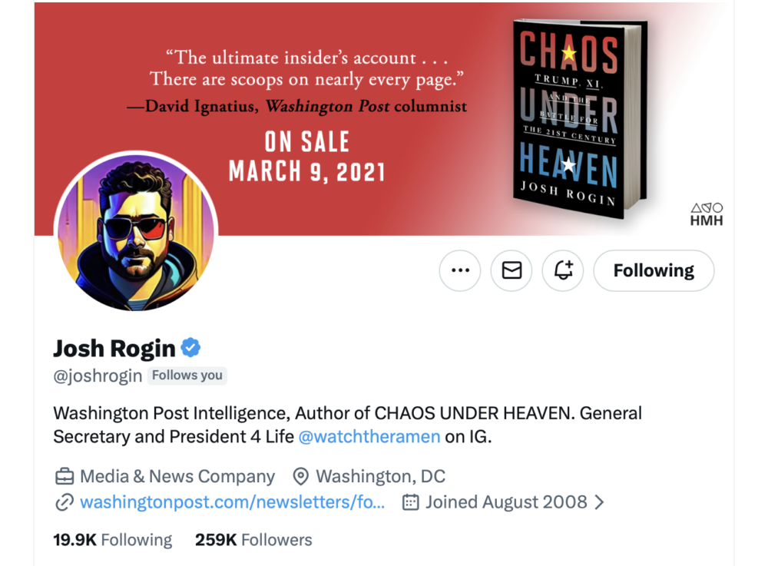Open the three-dots more options menu
The height and width of the screenshot is (566, 768).
pos(460,270)
